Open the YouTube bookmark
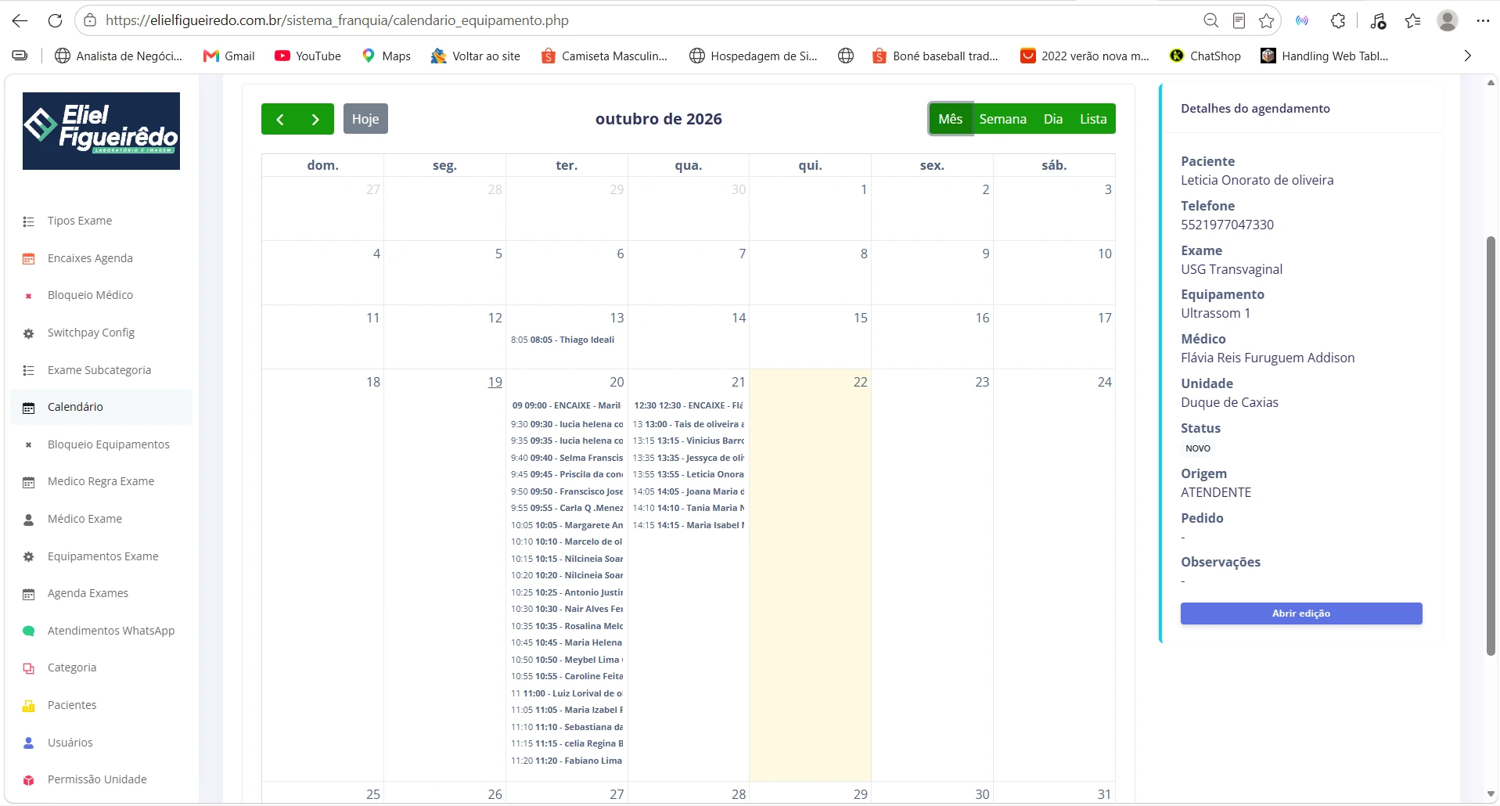This screenshot has width=1500, height=806. click(x=308, y=56)
